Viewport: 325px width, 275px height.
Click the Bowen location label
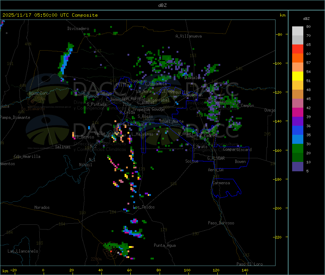pos(240,162)
